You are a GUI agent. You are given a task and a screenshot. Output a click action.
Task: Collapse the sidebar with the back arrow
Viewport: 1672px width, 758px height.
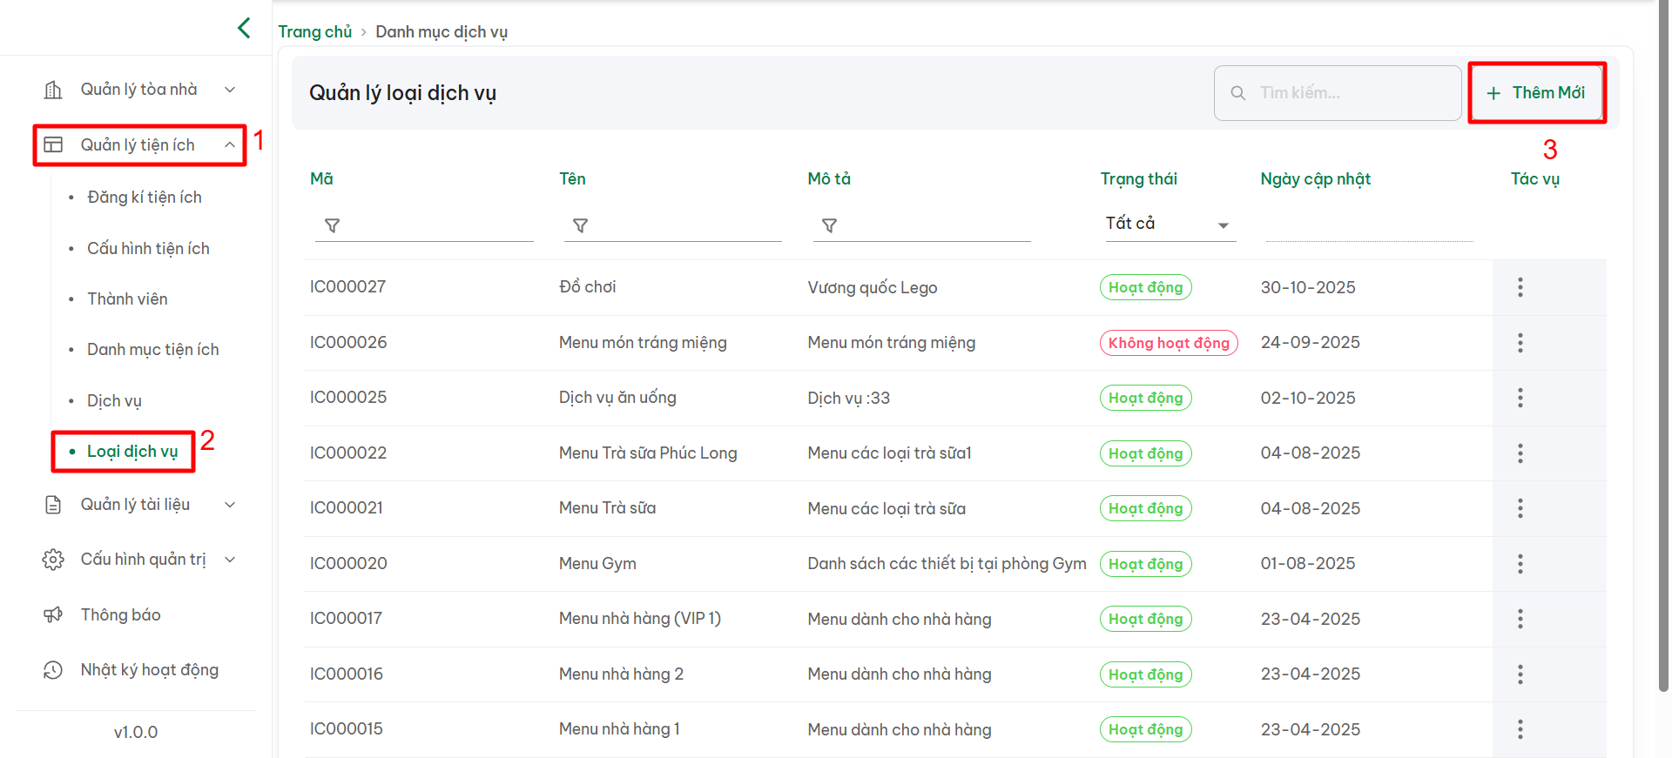[x=244, y=28]
